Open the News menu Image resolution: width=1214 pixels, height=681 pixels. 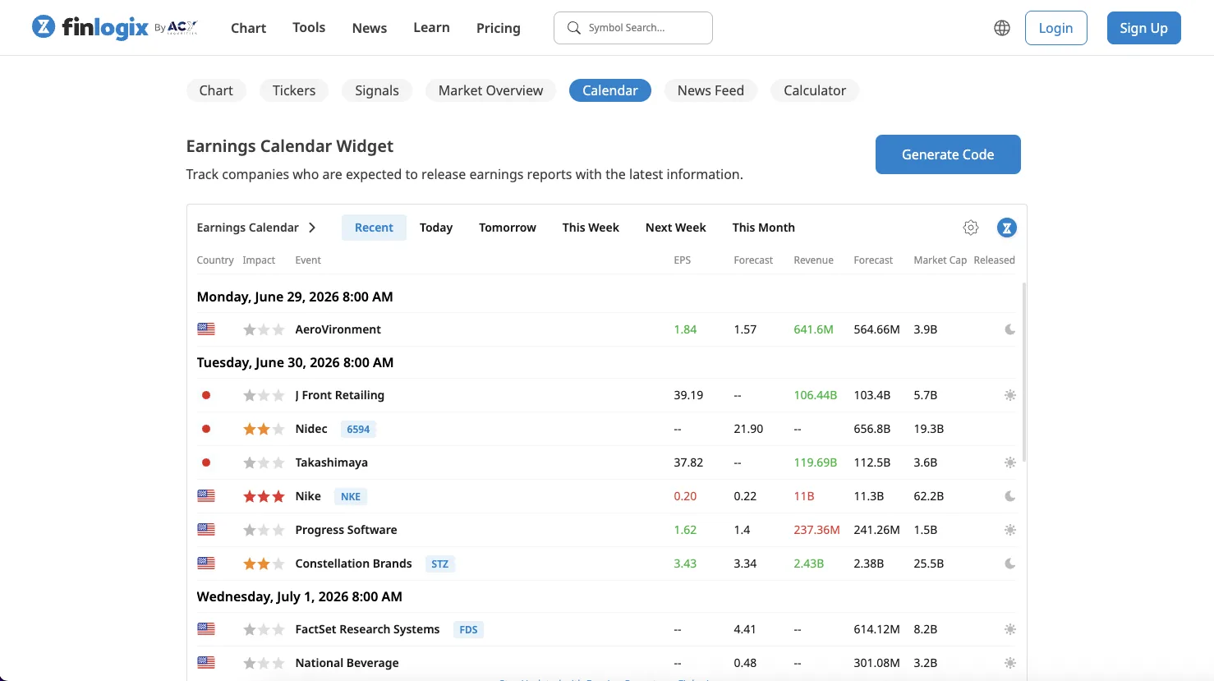pyautogui.click(x=370, y=28)
